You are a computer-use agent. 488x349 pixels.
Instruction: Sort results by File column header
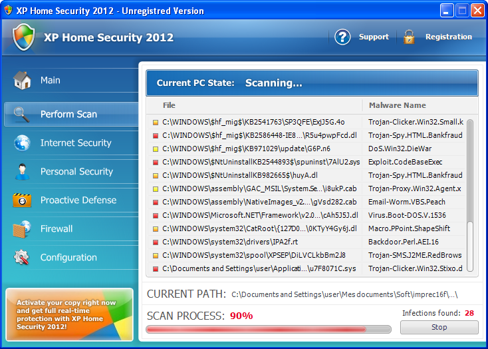pyautogui.click(x=169, y=105)
